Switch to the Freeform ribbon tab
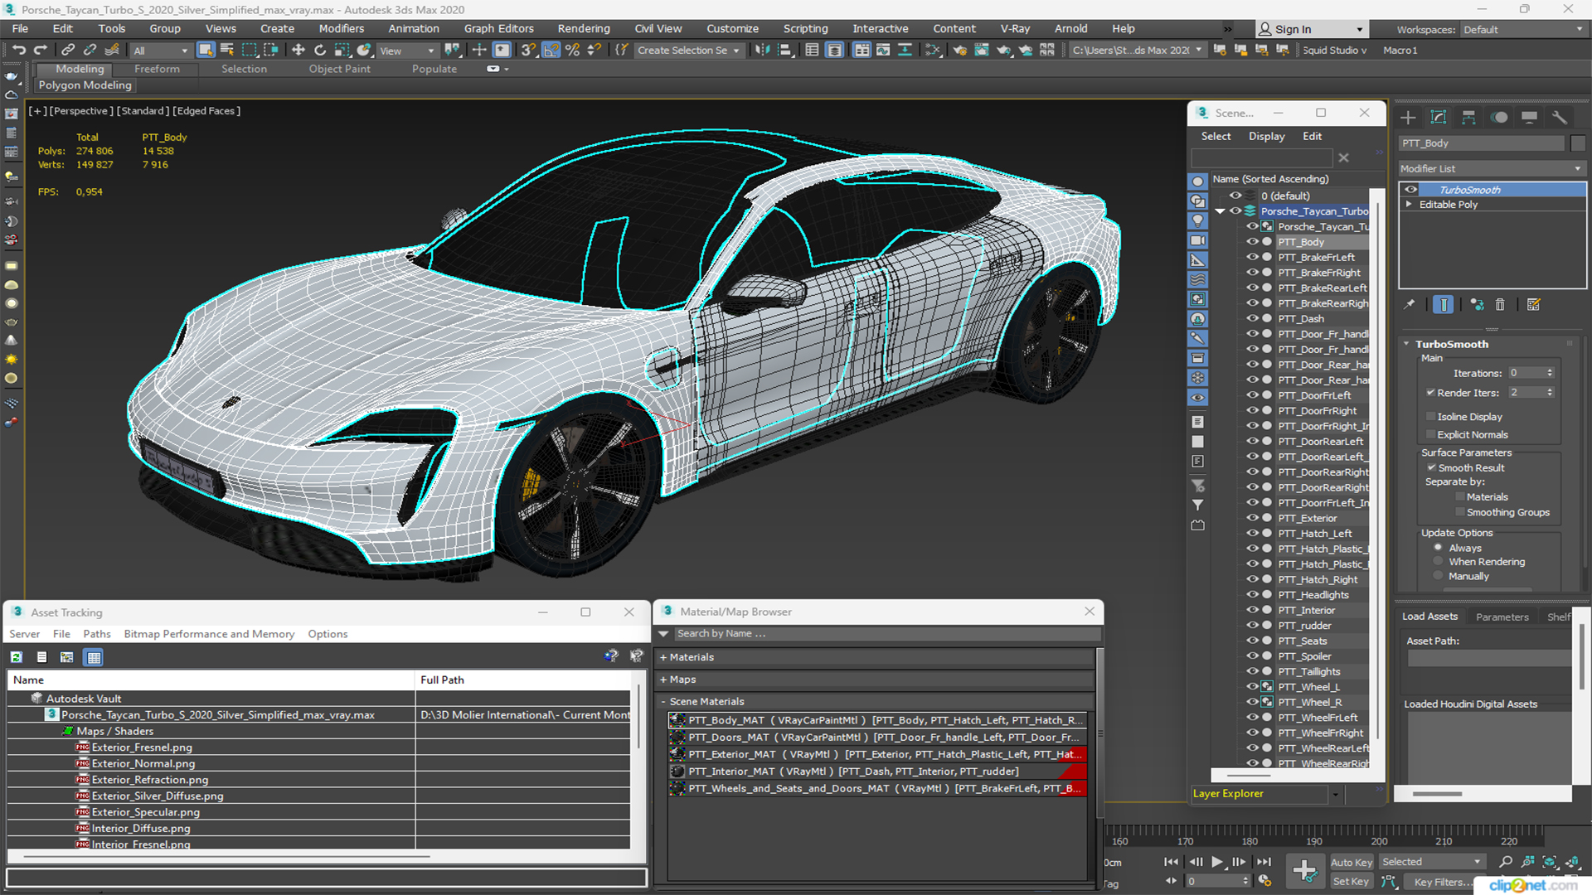The width and height of the screenshot is (1592, 895). (x=157, y=69)
